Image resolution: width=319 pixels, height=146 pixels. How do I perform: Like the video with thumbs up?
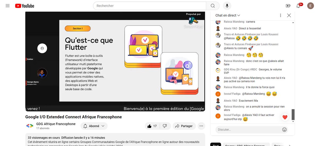coord(152,126)
